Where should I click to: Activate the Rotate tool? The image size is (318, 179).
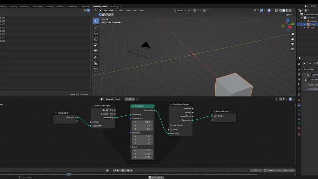(96, 39)
